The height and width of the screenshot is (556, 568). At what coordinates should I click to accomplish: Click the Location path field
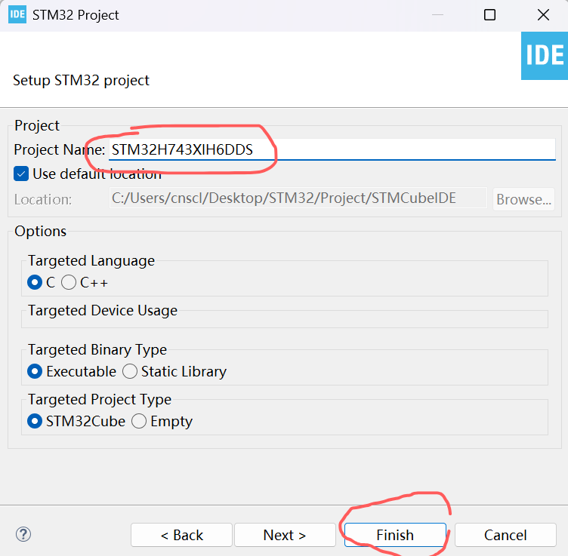298,198
